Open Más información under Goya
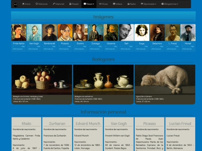This screenshot has height=151, width=202. 142,48
